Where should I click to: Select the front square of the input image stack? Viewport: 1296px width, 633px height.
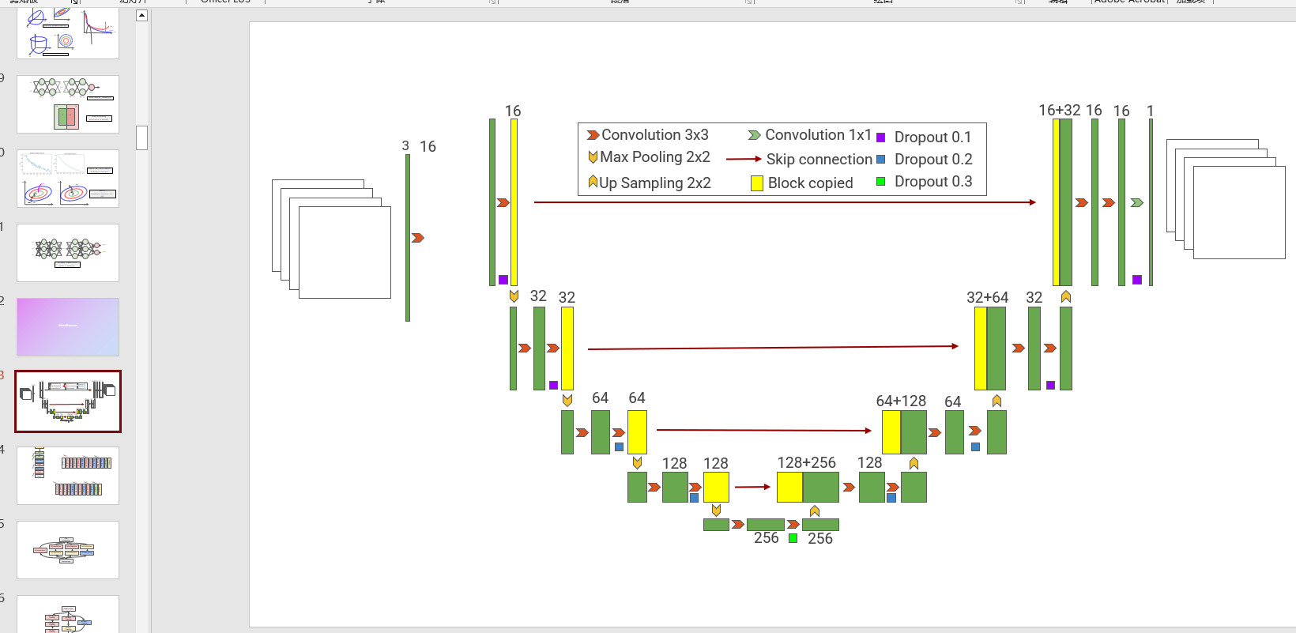click(345, 252)
